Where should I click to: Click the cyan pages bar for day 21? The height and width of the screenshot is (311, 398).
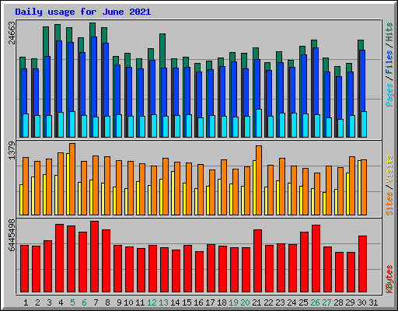(x=259, y=123)
